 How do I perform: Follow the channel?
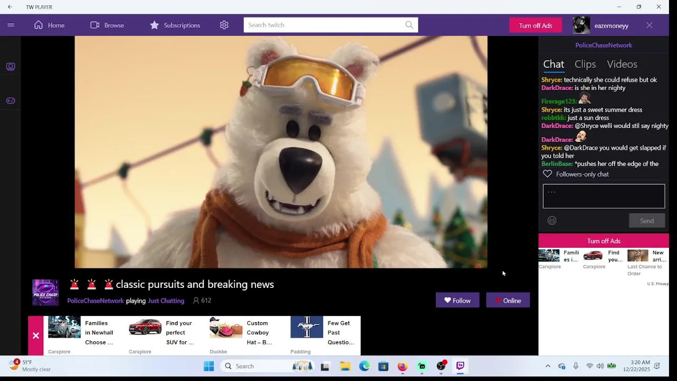458,301
